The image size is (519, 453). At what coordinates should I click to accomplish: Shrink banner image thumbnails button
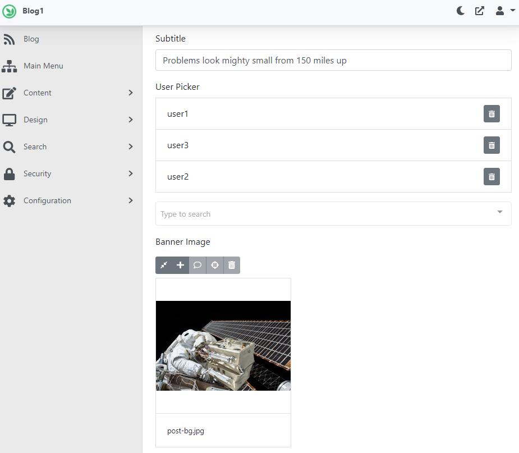pos(164,266)
